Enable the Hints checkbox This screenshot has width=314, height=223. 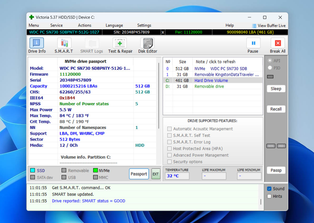(x=269, y=196)
